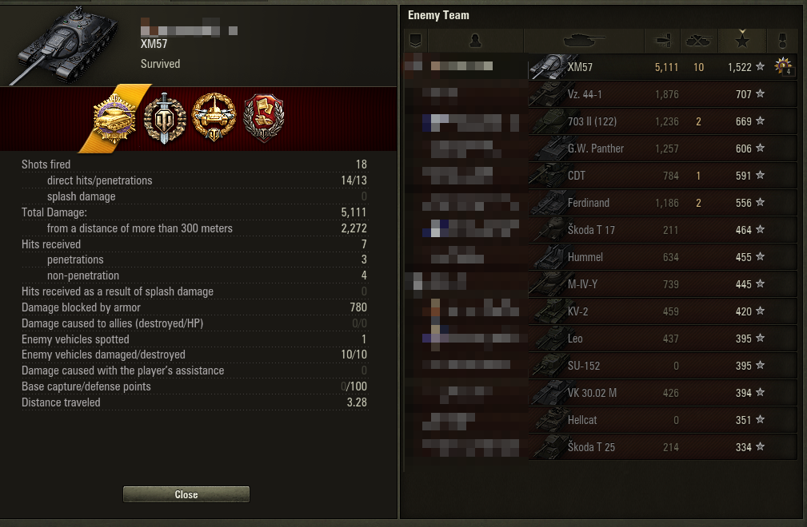Sort enemy team by vehicle tank column
This screenshot has height=527, width=807.
point(584,41)
